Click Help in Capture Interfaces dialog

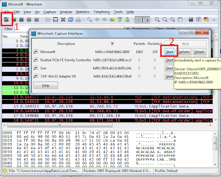(46, 85)
